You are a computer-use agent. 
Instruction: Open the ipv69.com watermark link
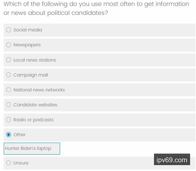(172, 160)
